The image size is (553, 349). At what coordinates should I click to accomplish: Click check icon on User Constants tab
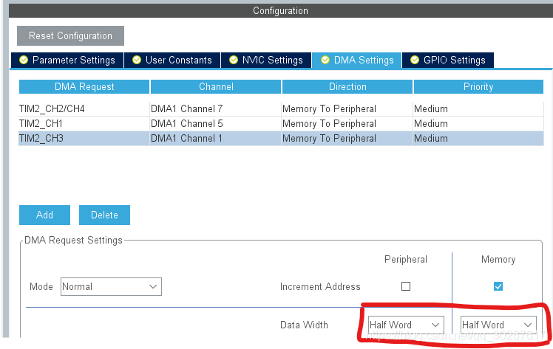pyautogui.click(x=137, y=61)
